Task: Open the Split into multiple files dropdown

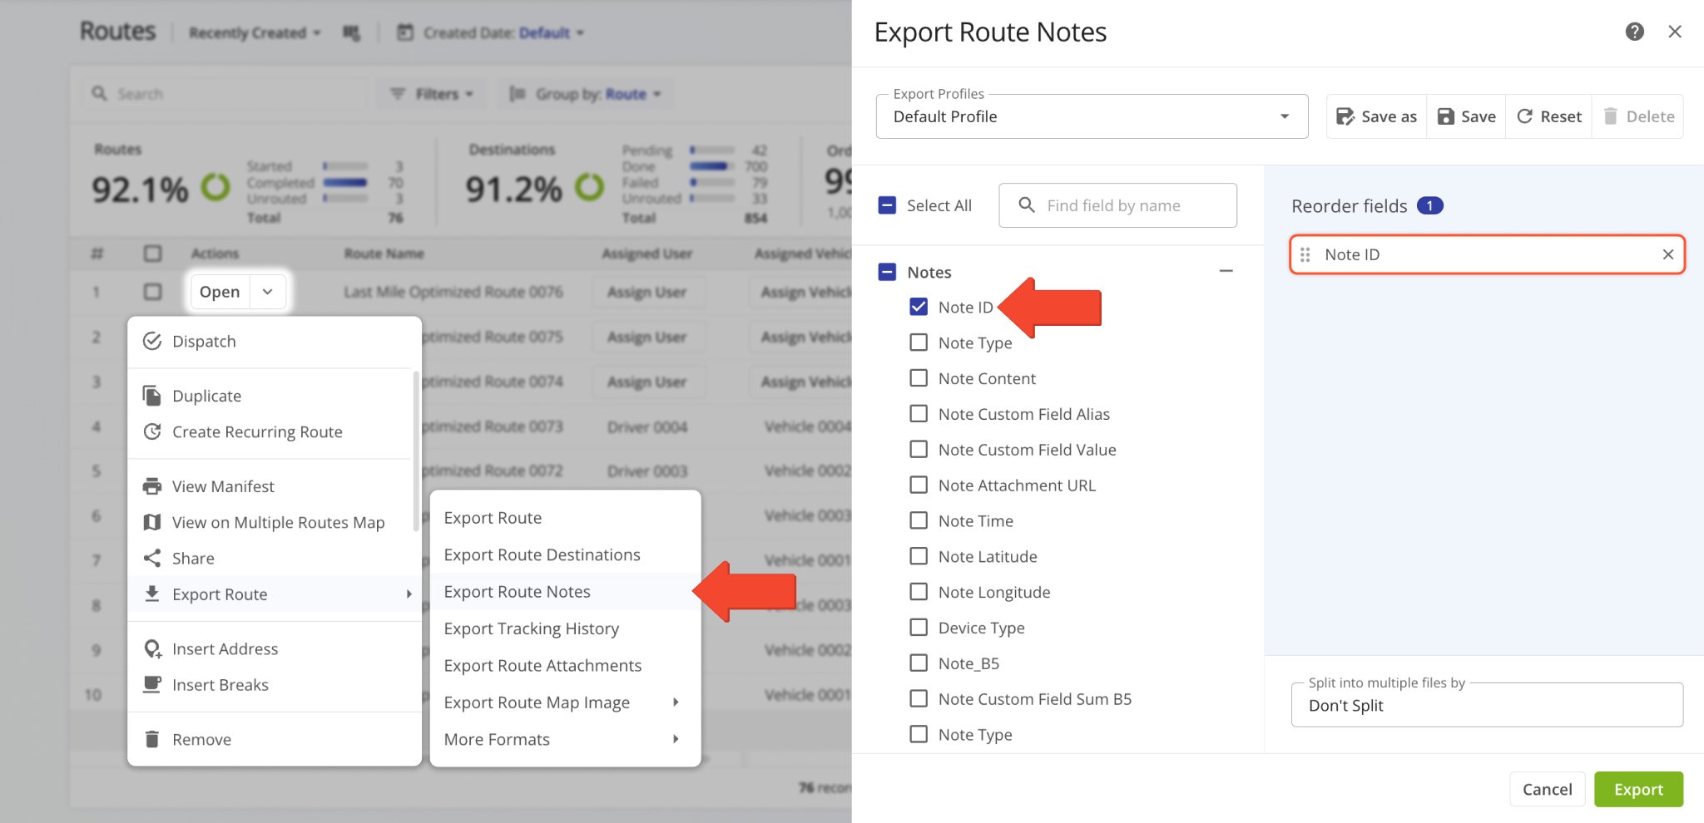Action: pos(1486,705)
